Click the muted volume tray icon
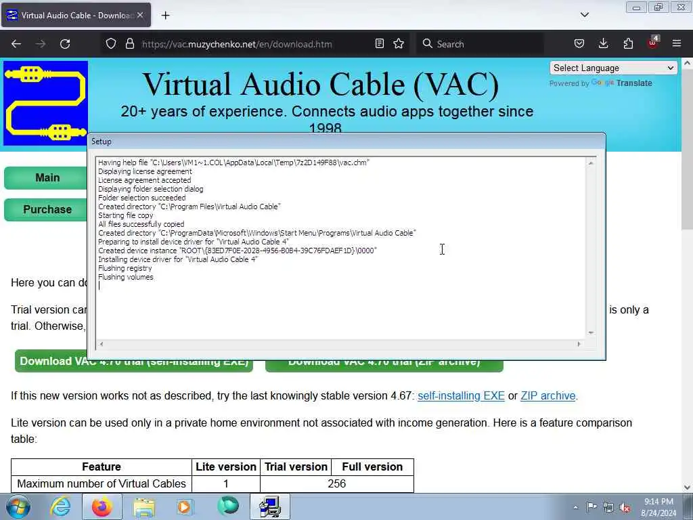 [625, 508]
